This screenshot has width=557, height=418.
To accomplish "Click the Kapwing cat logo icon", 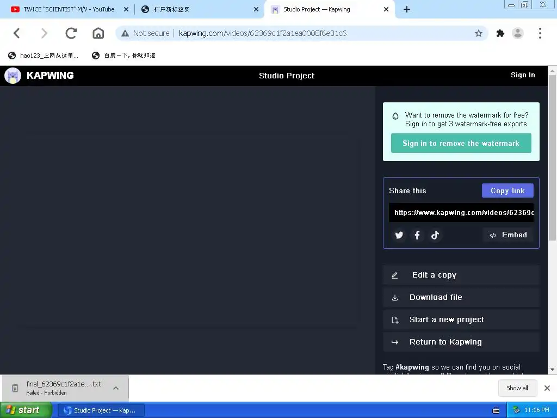I will pos(13,76).
